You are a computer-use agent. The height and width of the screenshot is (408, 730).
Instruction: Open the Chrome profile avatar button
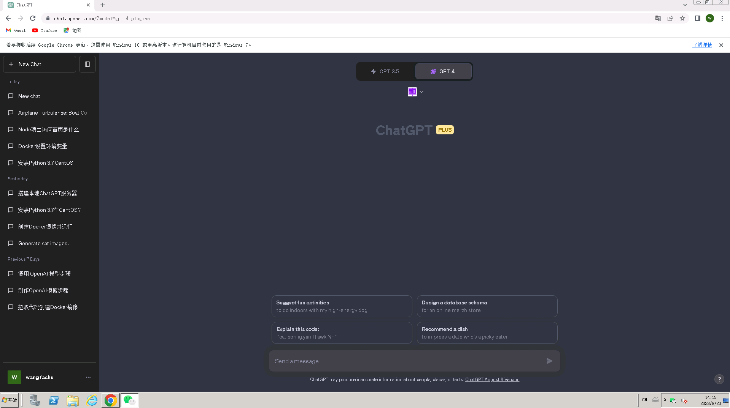(710, 18)
